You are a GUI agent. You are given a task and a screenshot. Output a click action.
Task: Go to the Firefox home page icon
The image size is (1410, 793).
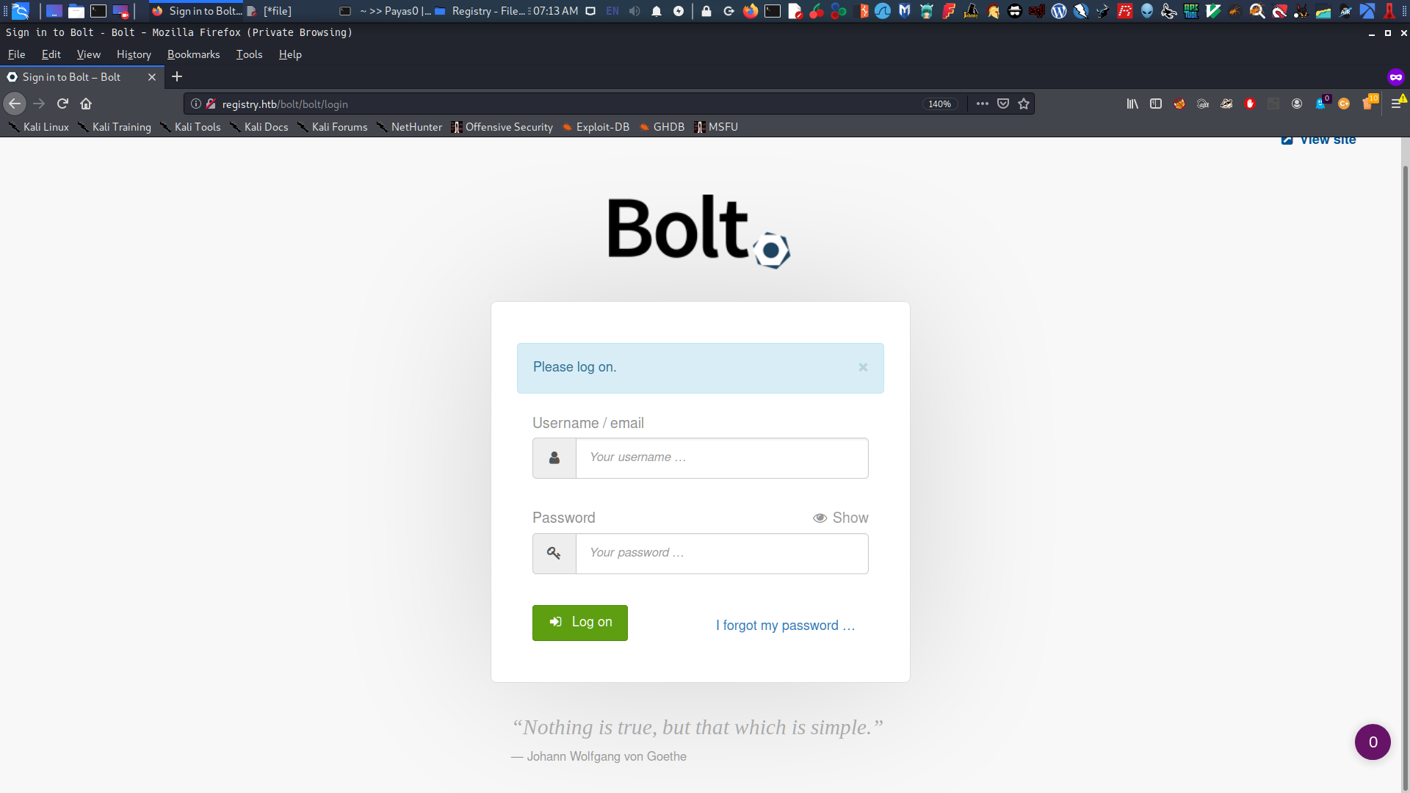(x=86, y=104)
